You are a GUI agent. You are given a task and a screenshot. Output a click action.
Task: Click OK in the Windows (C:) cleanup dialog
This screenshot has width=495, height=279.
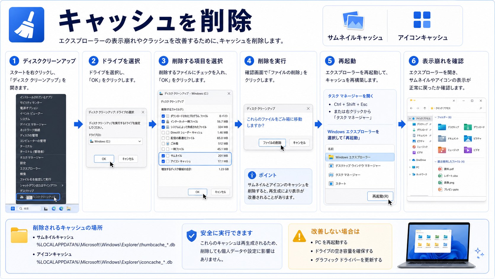(197, 192)
